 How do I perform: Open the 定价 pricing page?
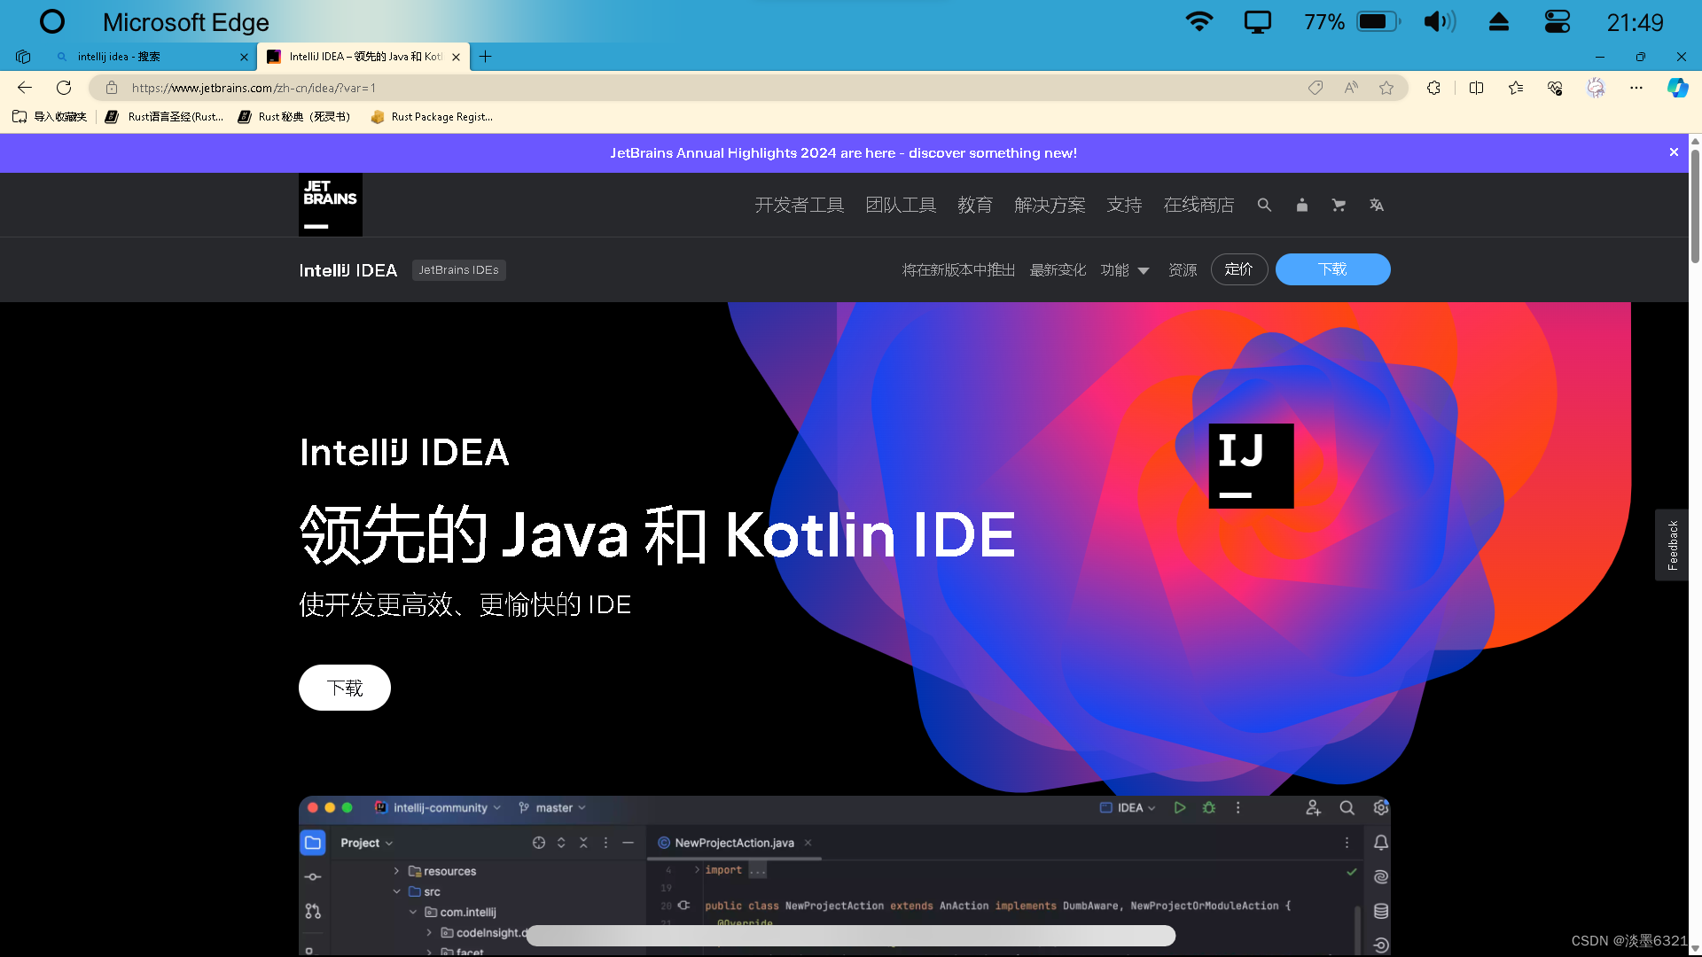(1238, 269)
